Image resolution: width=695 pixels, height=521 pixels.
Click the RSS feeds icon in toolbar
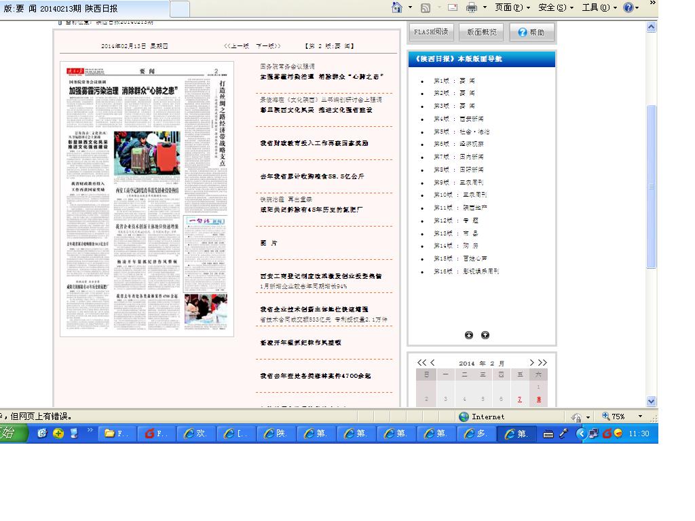tap(426, 7)
